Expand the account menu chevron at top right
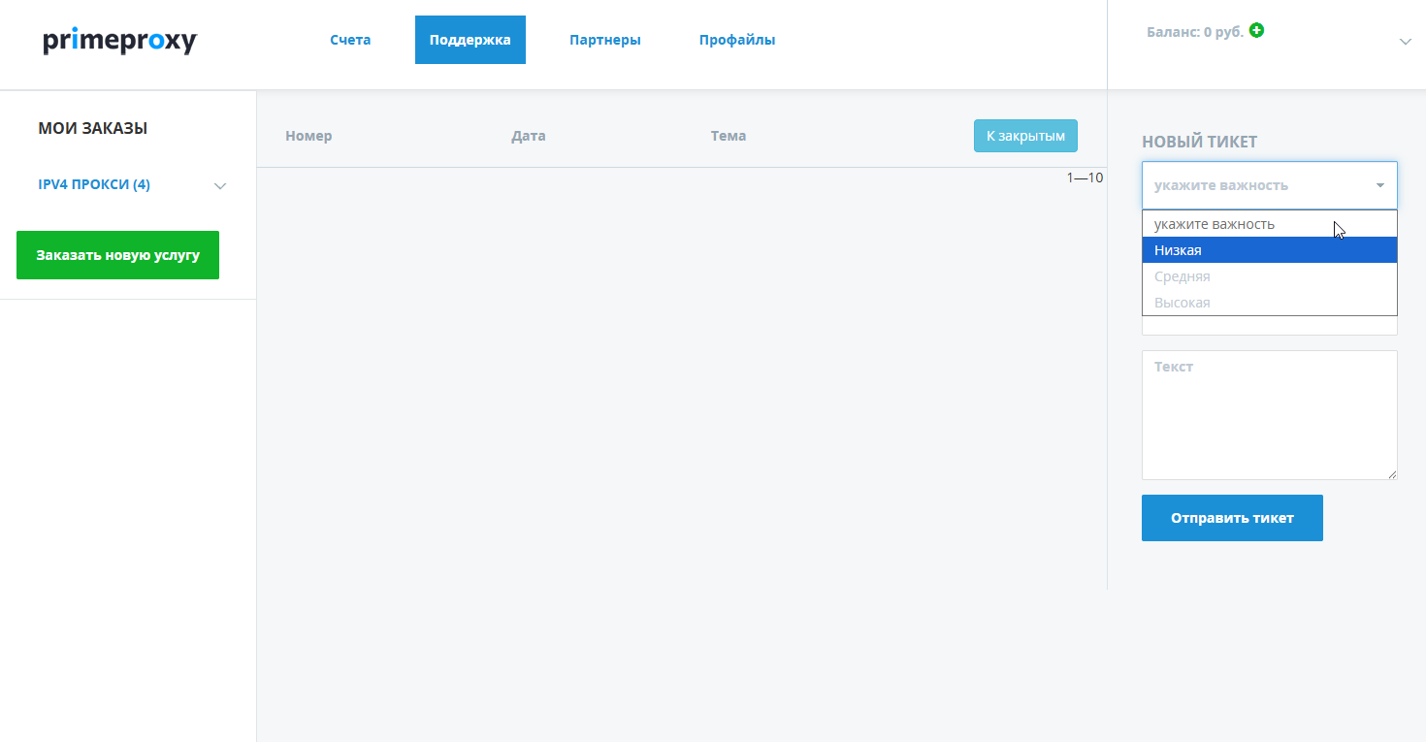This screenshot has height=742, width=1426. point(1406,42)
